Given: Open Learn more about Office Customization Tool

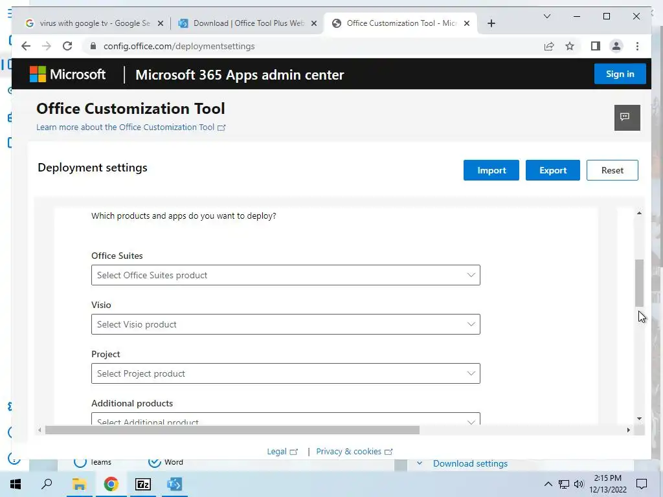Looking at the screenshot, I should pyautogui.click(x=131, y=127).
